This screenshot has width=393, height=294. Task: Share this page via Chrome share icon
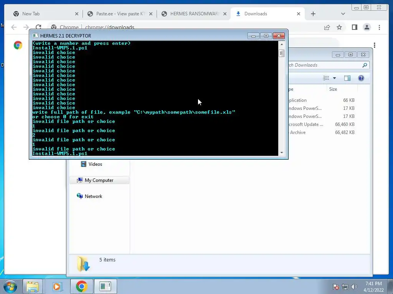click(327, 27)
